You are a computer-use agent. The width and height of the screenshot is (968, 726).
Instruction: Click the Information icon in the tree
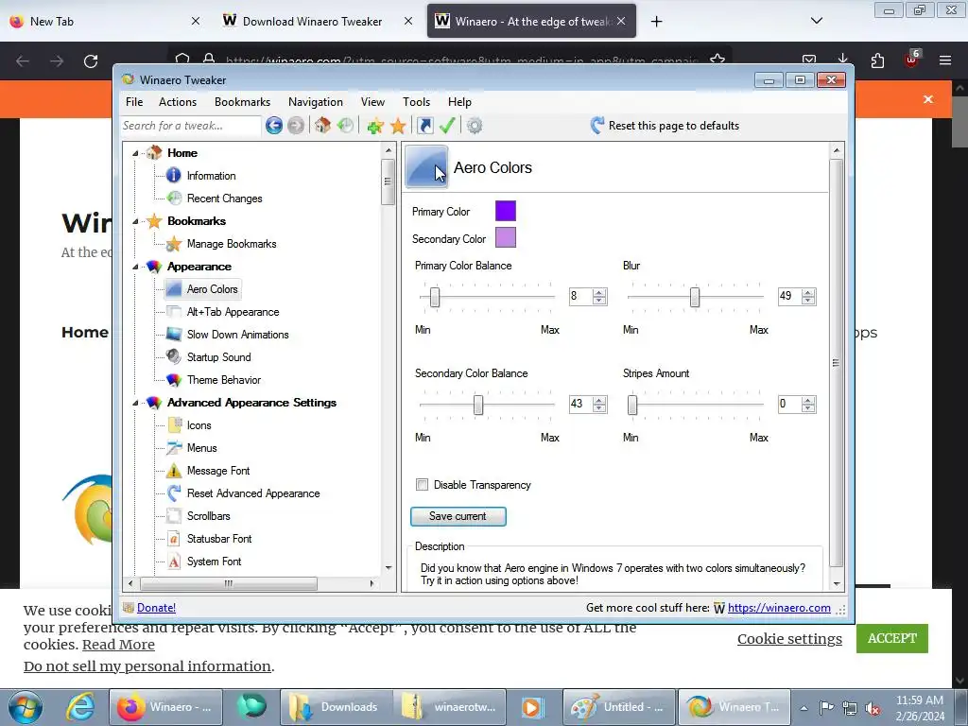click(174, 175)
